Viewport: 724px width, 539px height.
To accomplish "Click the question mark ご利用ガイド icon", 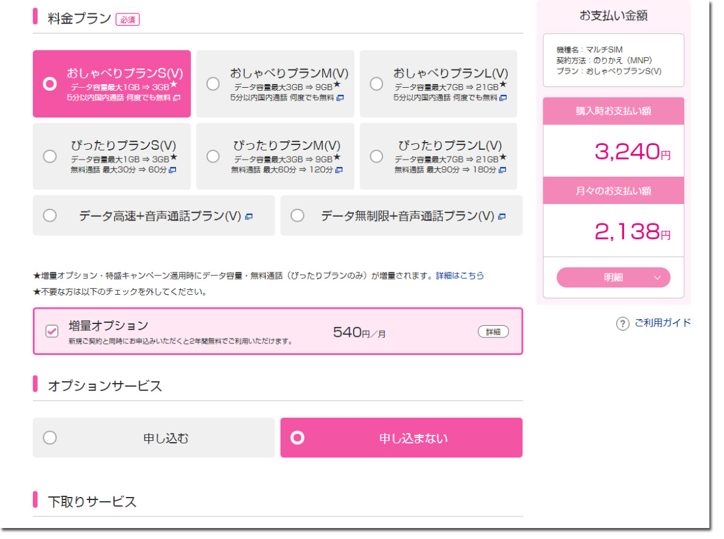I will [x=622, y=324].
